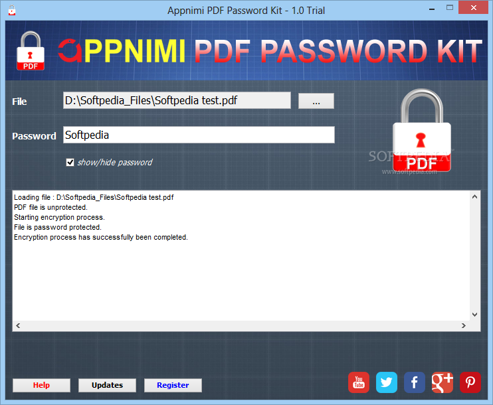Click the log horizontal scroll left arrow
Screen dimensions: 493x405
click(x=18, y=326)
